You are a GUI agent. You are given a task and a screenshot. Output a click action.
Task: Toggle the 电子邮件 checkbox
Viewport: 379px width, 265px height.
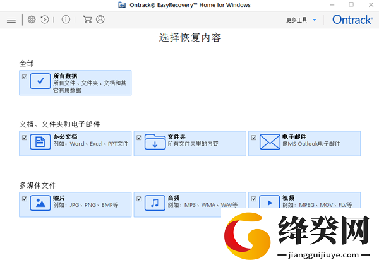coord(253,138)
